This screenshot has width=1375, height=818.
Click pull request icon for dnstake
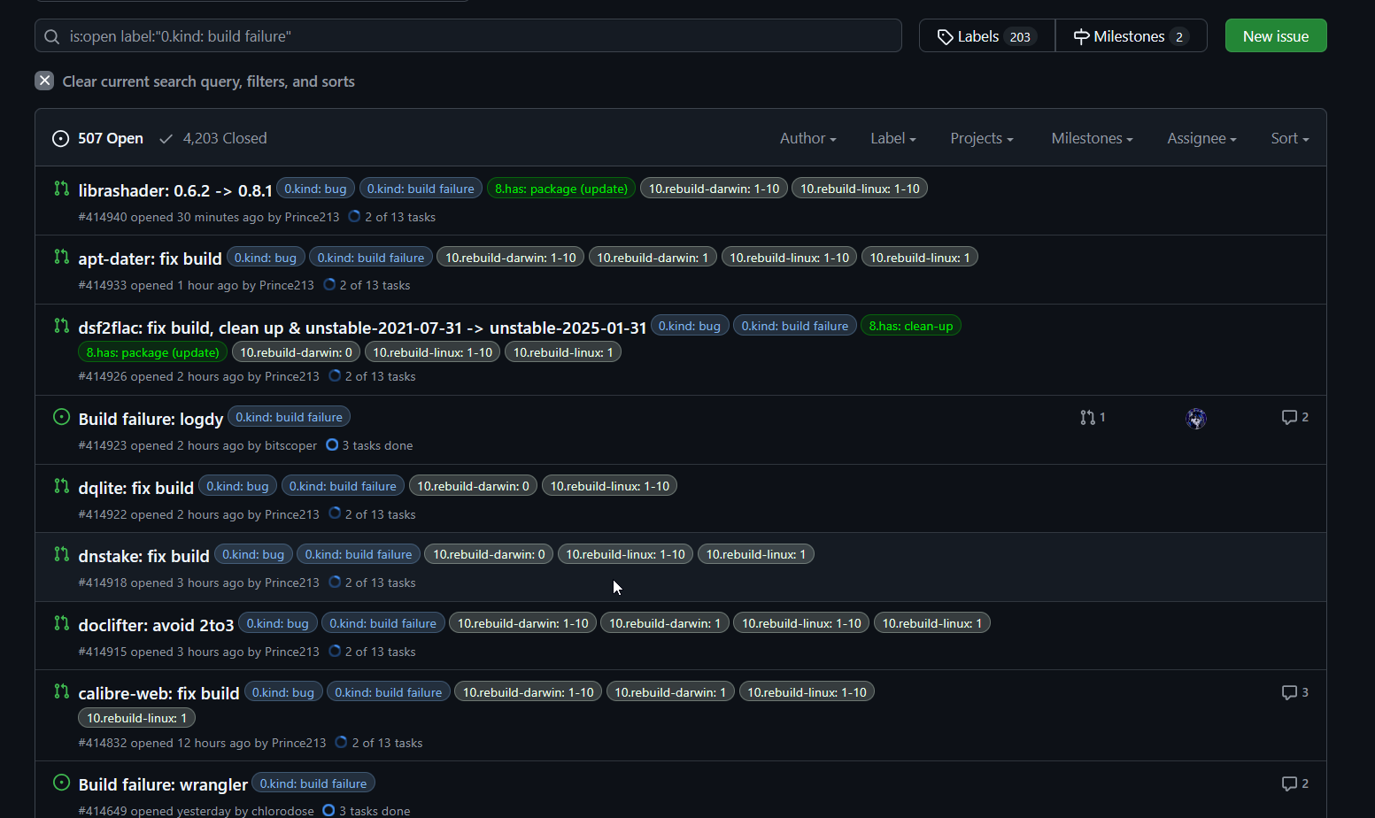click(x=61, y=553)
